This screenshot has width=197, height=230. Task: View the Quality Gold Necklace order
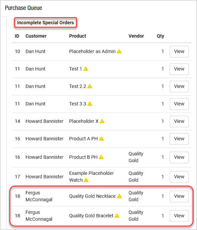179,196
